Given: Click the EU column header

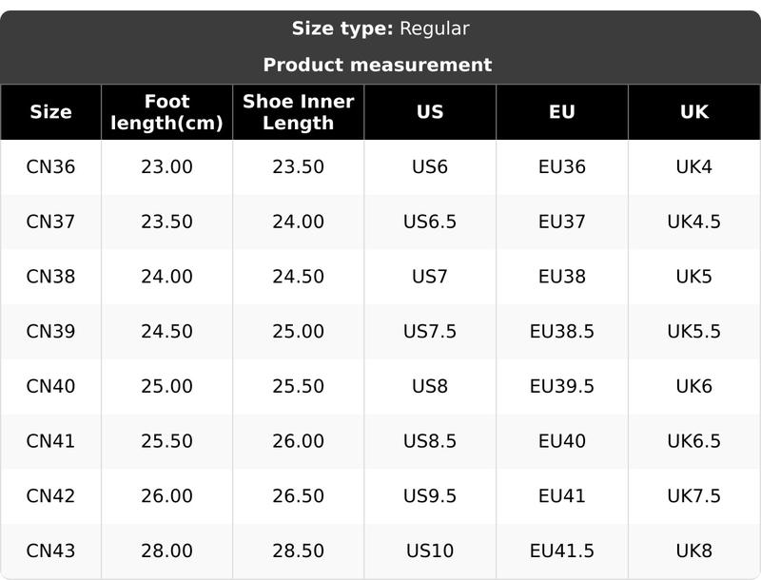Looking at the screenshot, I should coord(562,112).
